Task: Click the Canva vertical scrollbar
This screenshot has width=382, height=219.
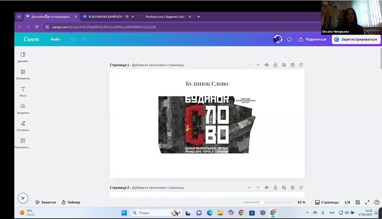Action: [x=381, y=58]
